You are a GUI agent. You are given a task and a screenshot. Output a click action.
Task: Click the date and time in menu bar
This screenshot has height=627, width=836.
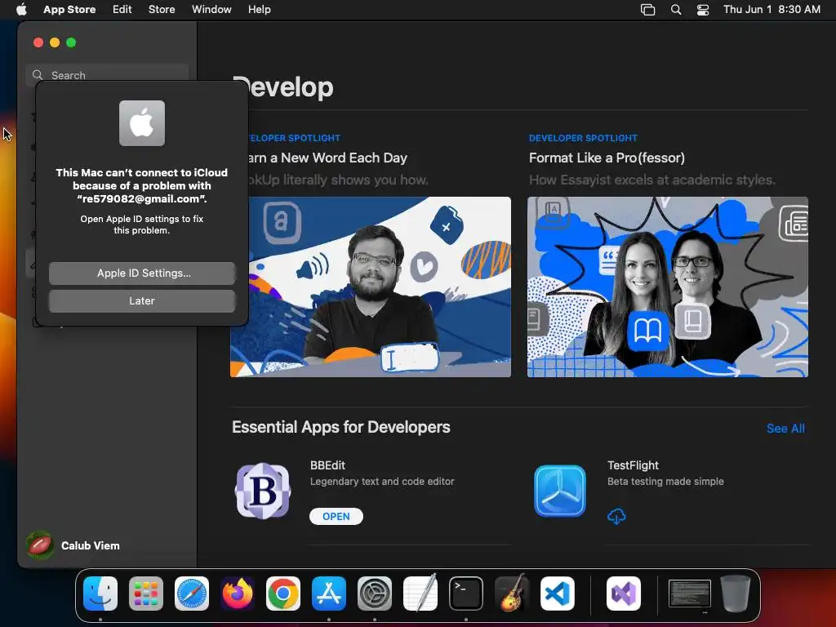772,9
